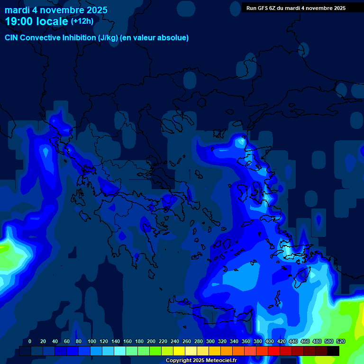Click the CIN Convective Inhibition title

[x=51, y=38]
